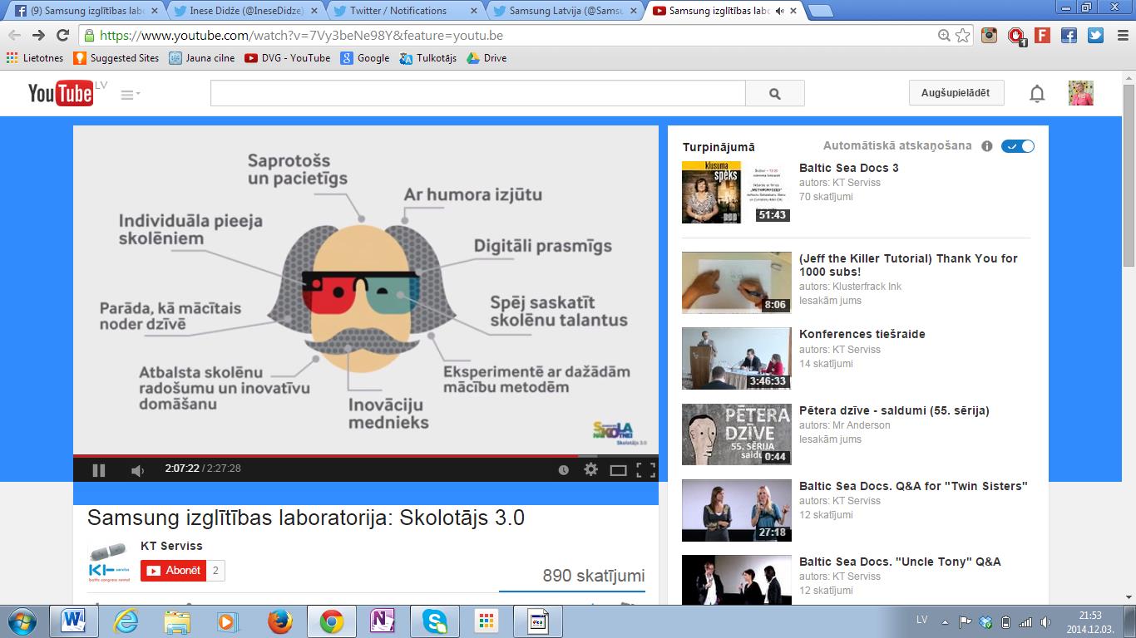Enter fullscreen video mode

coord(645,469)
